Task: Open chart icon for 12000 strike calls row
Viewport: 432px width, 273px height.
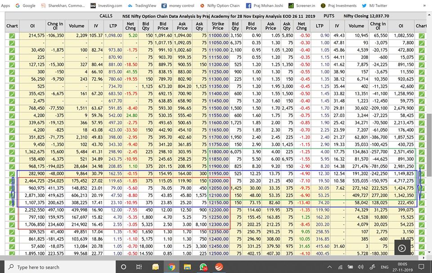Action: (12, 180)
